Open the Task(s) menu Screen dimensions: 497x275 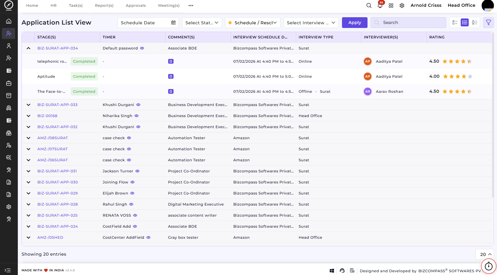[76, 6]
